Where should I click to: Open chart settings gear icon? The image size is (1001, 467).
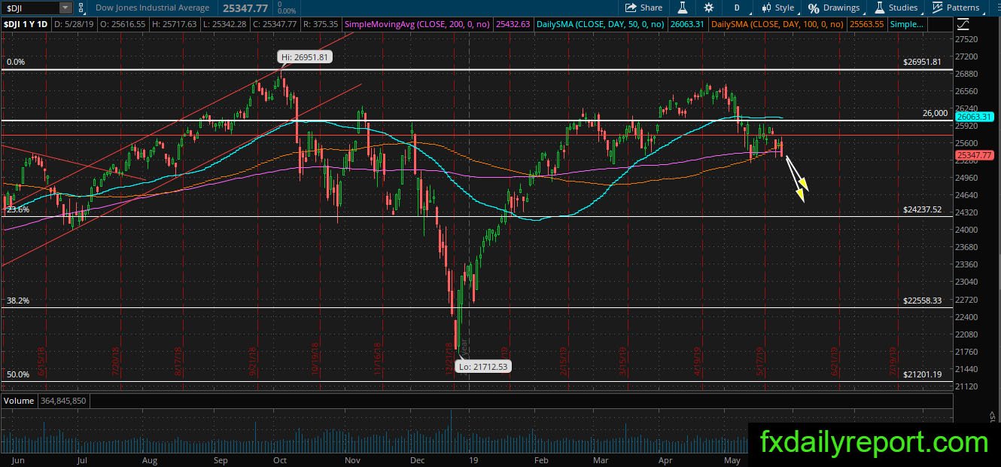pyautogui.click(x=708, y=8)
